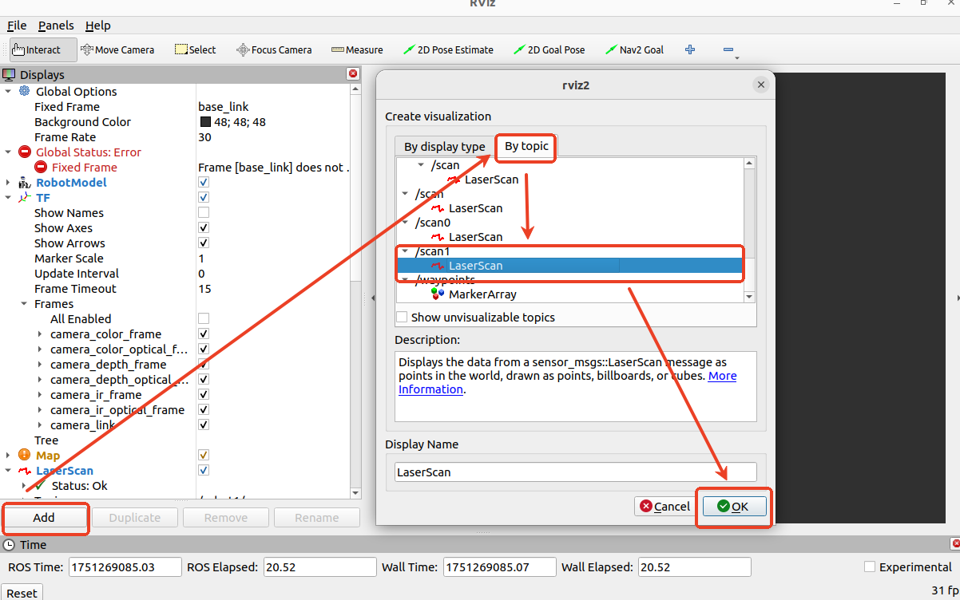The height and width of the screenshot is (600, 960).
Task: Collapse the Global Options tree node
Action: (8, 91)
